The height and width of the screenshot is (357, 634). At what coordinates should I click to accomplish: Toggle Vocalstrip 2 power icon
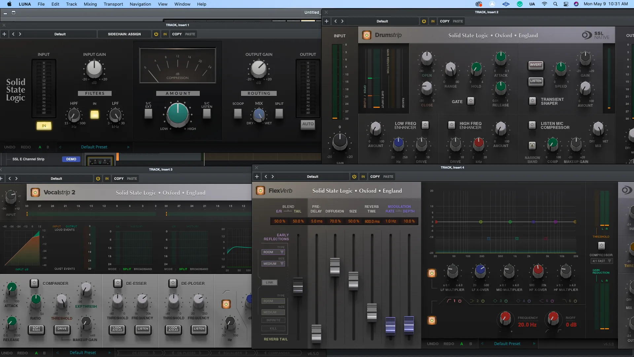point(35,192)
